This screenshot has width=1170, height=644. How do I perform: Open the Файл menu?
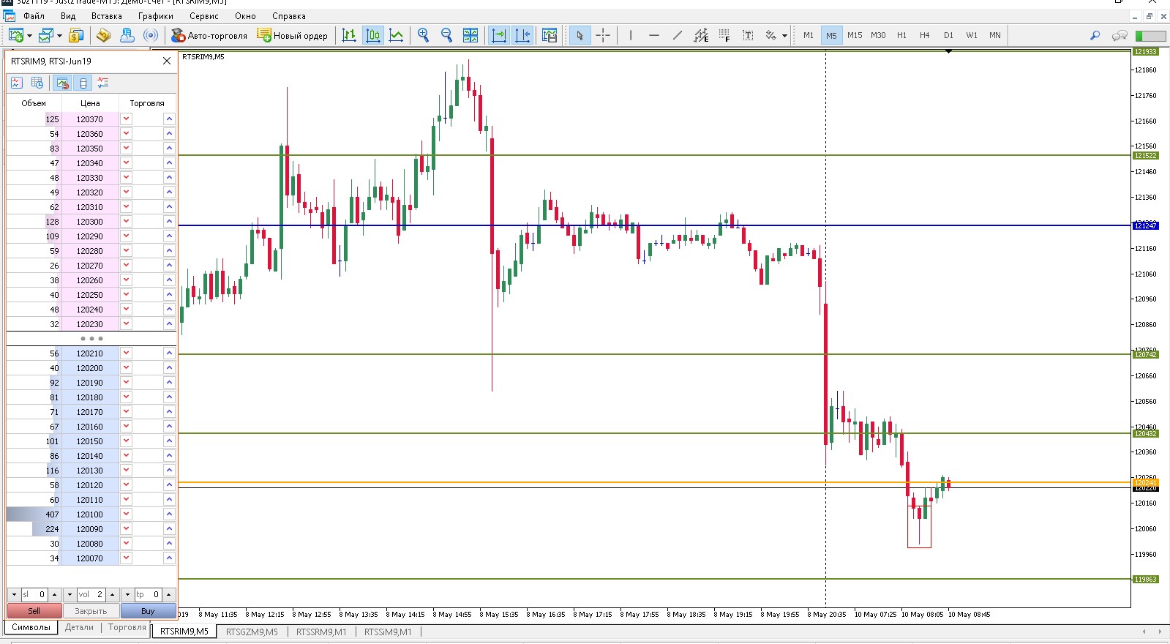pyautogui.click(x=34, y=16)
